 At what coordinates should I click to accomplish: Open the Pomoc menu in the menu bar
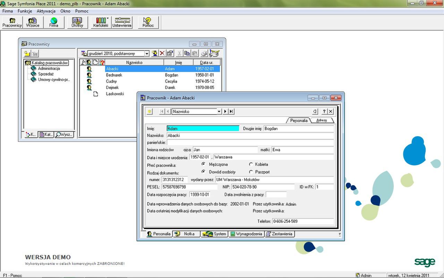[82, 11]
